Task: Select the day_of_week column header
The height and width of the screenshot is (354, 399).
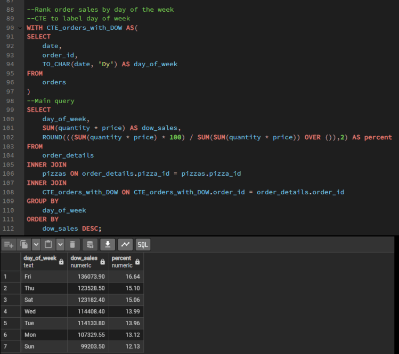Action: [x=39, y=261]
